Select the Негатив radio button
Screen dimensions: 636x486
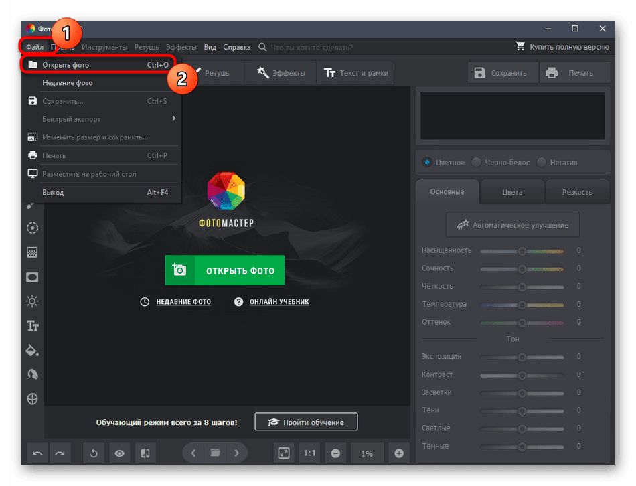pos(541,162)
